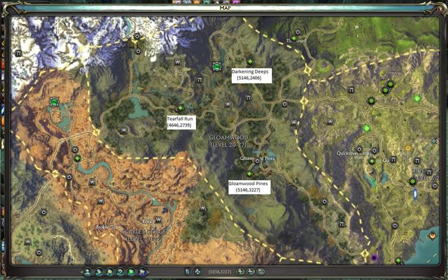Click green diamond under Quicksilver College label
448x280 pixels.
[372, 161]
